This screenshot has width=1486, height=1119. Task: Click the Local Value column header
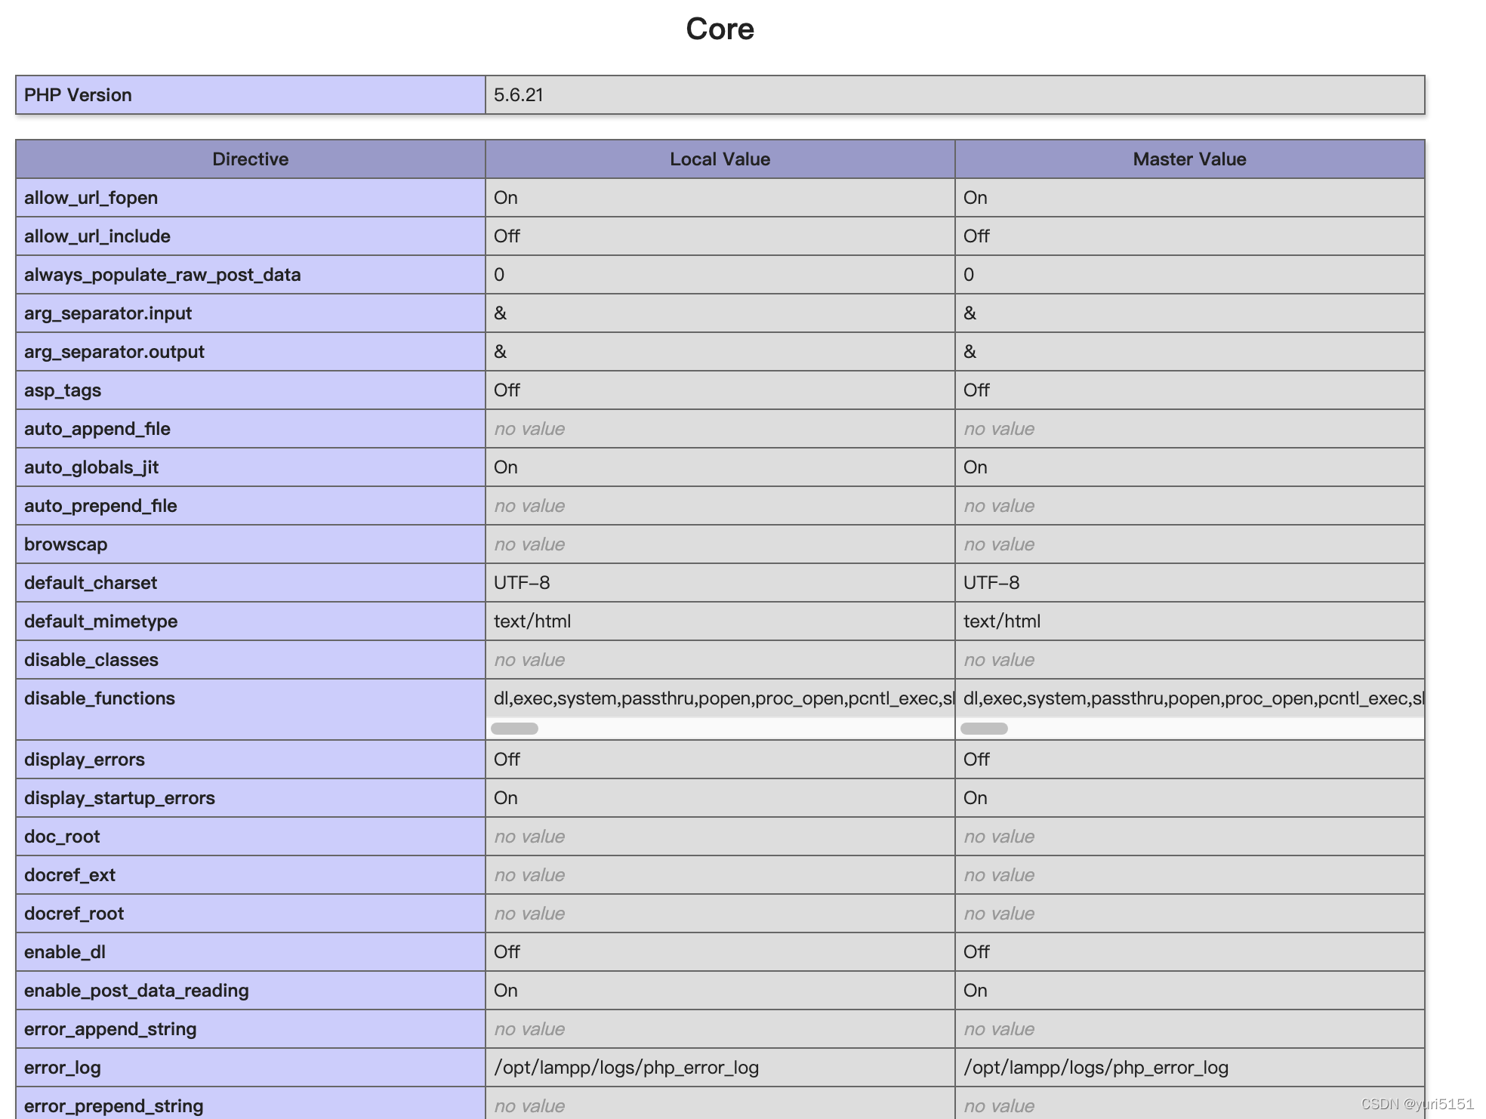click(x=720, y=159)
